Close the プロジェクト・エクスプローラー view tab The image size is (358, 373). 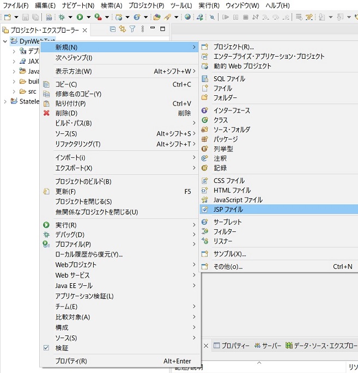85,29
